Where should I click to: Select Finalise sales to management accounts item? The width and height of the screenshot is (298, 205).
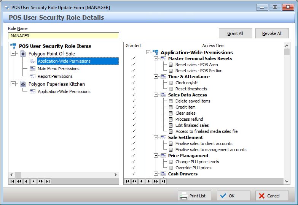click(x=211, y=150)
